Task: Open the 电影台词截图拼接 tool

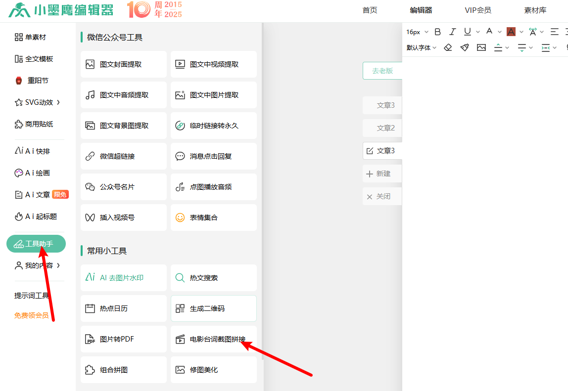Action: [213, 339]
